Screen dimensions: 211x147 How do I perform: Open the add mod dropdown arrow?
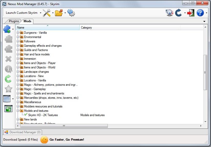pos(13,29)
